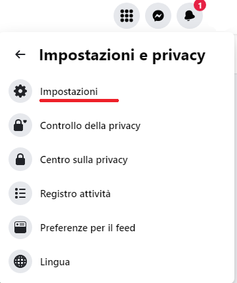Open the Messenger chat icon

click(158, 16)
